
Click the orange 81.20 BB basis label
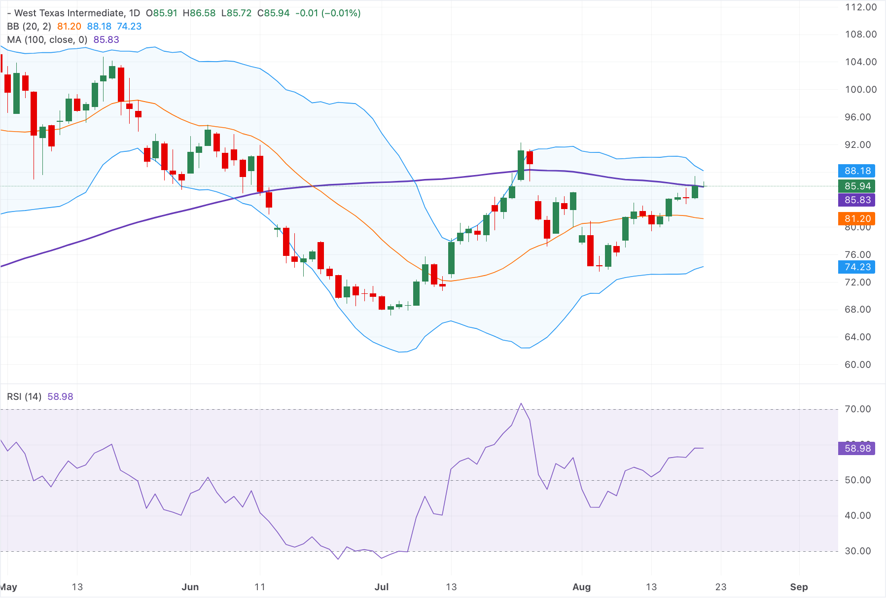coord(857,219)
